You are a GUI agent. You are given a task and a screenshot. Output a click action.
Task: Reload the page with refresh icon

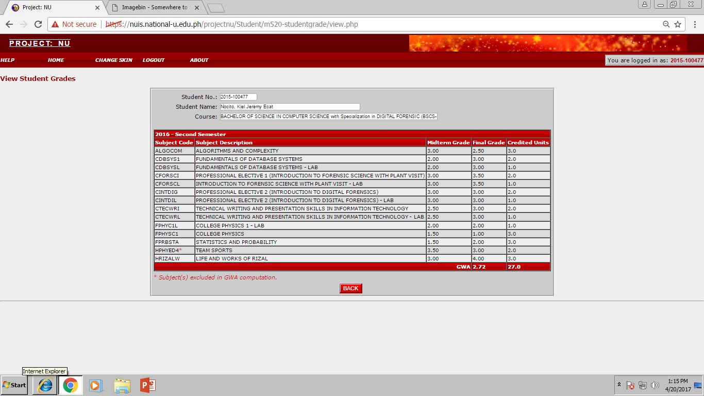pos(38,24)
